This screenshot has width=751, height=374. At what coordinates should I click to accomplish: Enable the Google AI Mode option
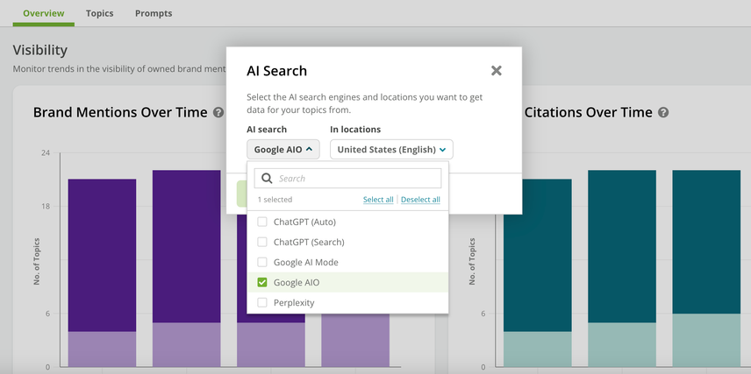[x=262, y=262]
